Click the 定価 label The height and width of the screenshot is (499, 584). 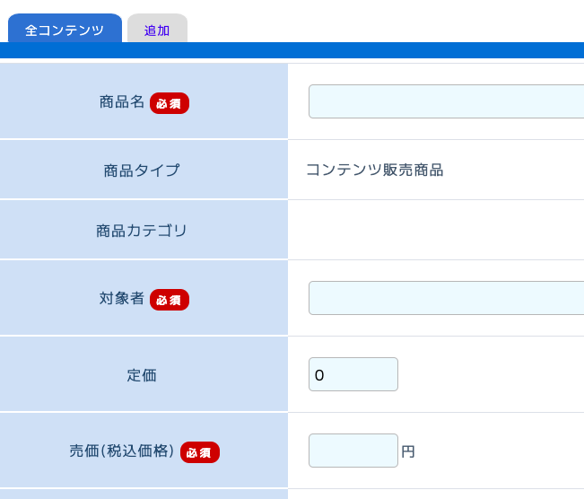(142, 375)
